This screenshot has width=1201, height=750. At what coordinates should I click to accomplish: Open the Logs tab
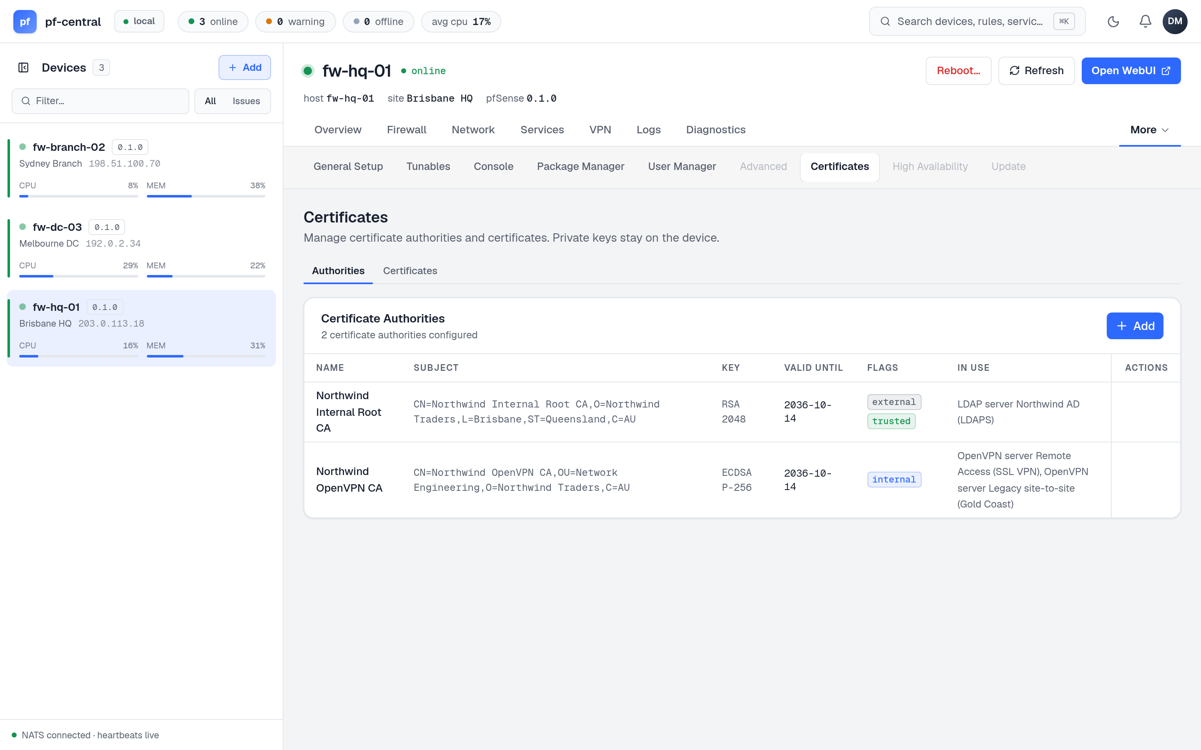point(648,130)
